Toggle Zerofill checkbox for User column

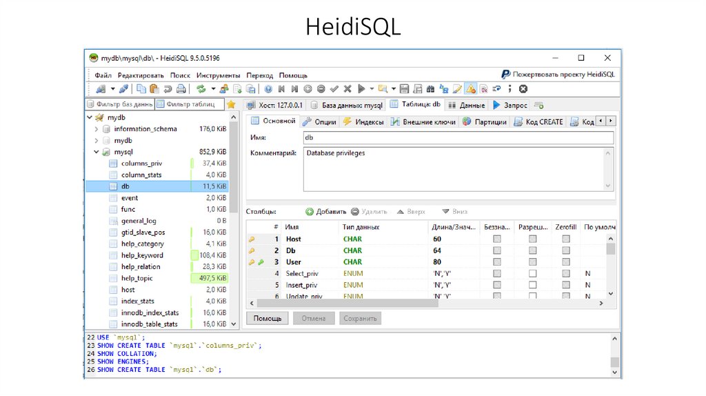pos(566,261)
